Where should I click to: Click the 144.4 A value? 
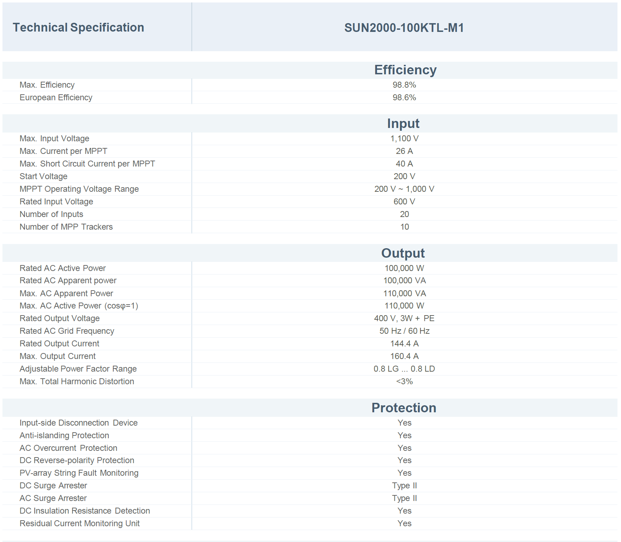[404, 344]
